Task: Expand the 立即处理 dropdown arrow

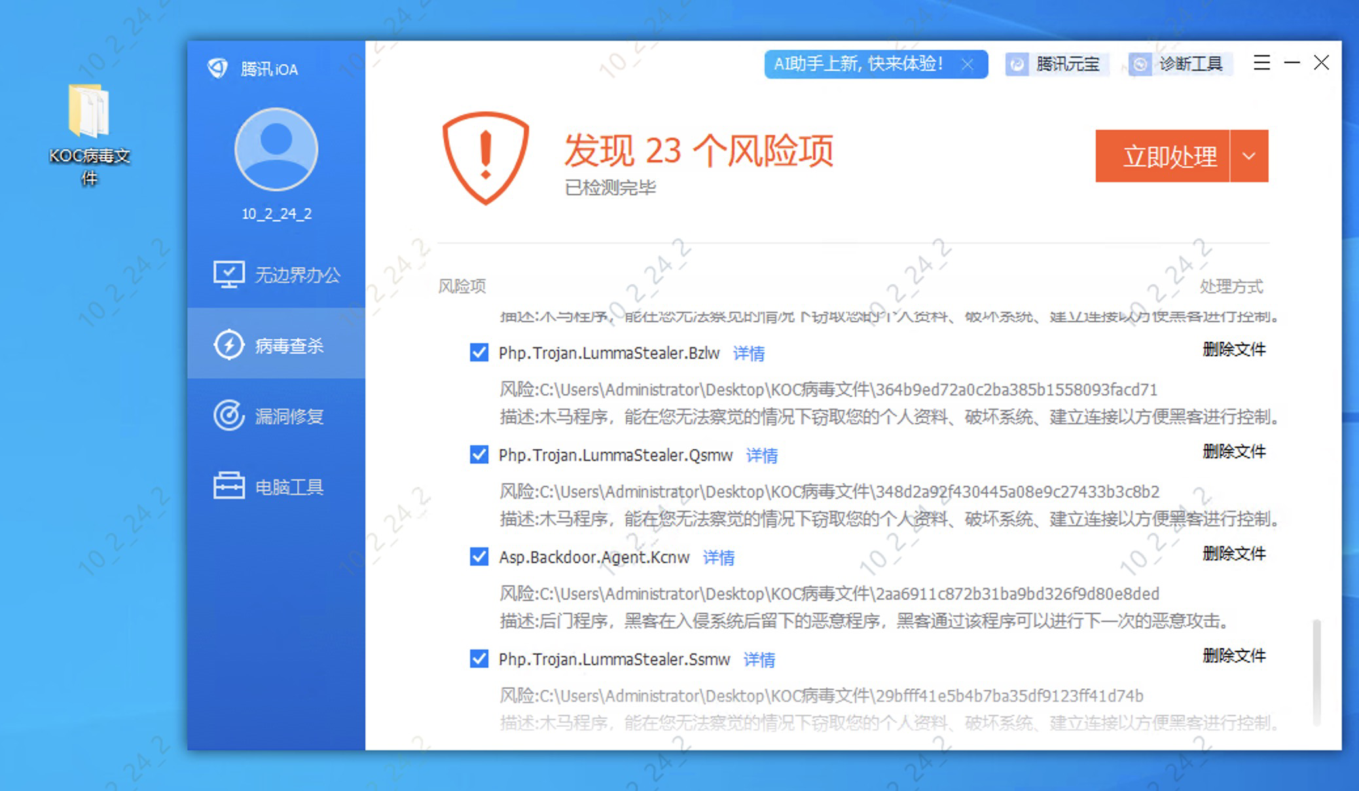Action: [1249, 156]
